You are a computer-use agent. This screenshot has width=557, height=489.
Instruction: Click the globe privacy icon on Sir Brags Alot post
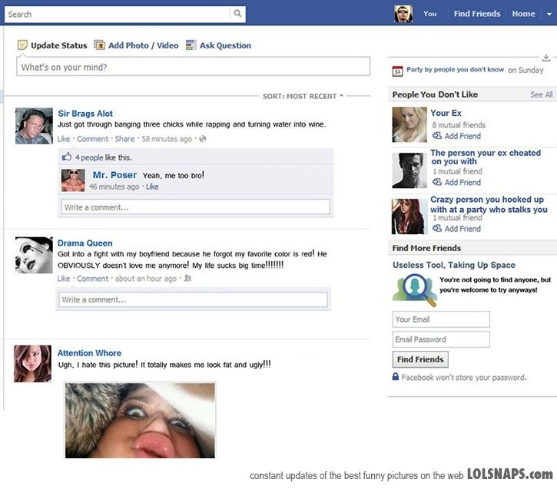(x=203, y=139)
